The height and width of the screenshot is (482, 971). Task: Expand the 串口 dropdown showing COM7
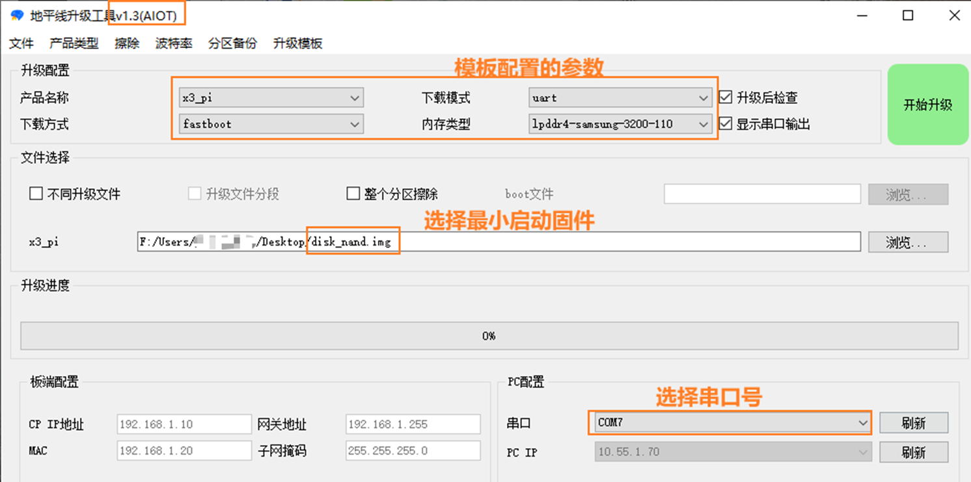tap(733, 423)
